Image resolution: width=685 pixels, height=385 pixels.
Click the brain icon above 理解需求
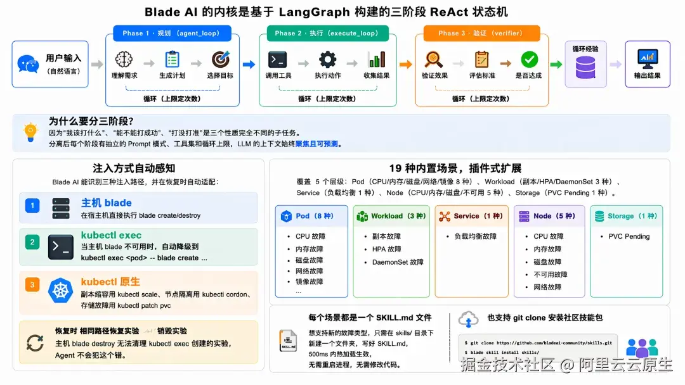click(x=124, y=60)
